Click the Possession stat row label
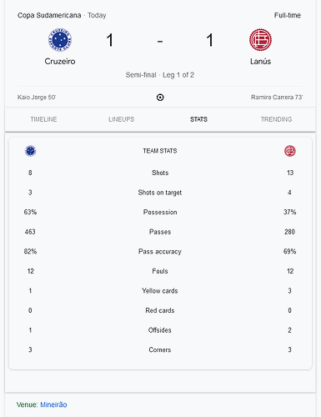This screenshot has height=417, width=321. tap(160, 212)
